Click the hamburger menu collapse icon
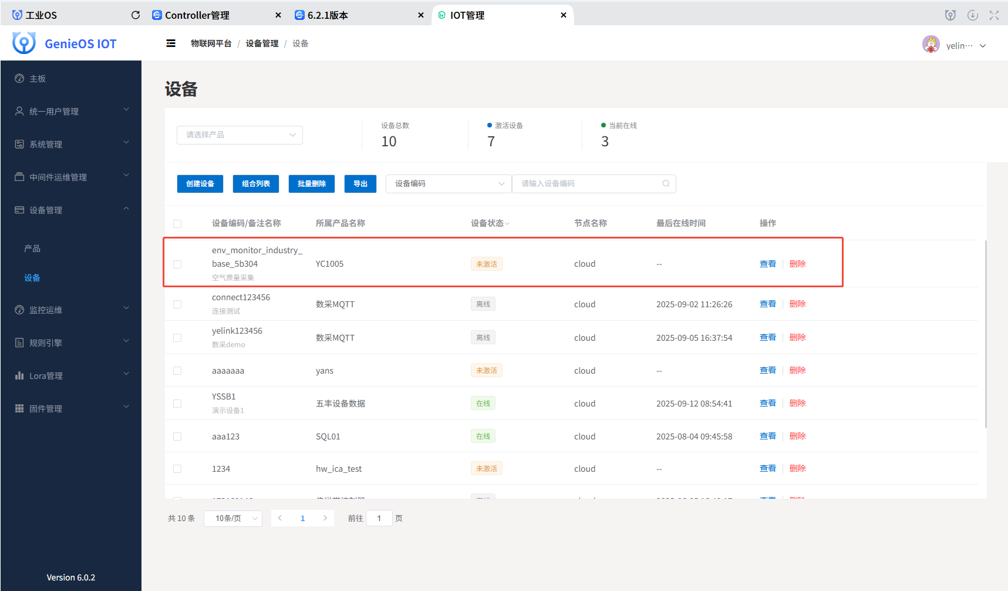 (171, 43)
